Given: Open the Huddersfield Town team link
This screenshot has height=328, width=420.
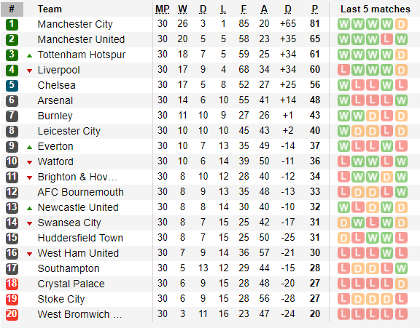Looking at the screenshot, I should [x=80, y=238].
